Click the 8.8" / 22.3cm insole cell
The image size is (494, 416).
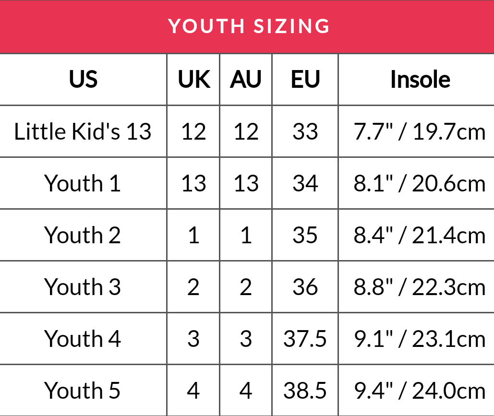[420, 287]
